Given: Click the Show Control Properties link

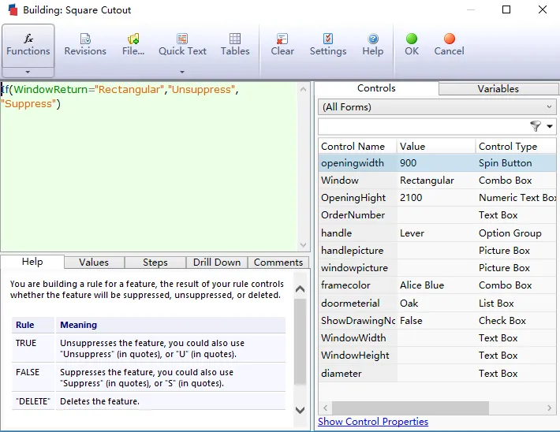Looking at the screenshot, I should pyautogui.click(x=372, y=422).
